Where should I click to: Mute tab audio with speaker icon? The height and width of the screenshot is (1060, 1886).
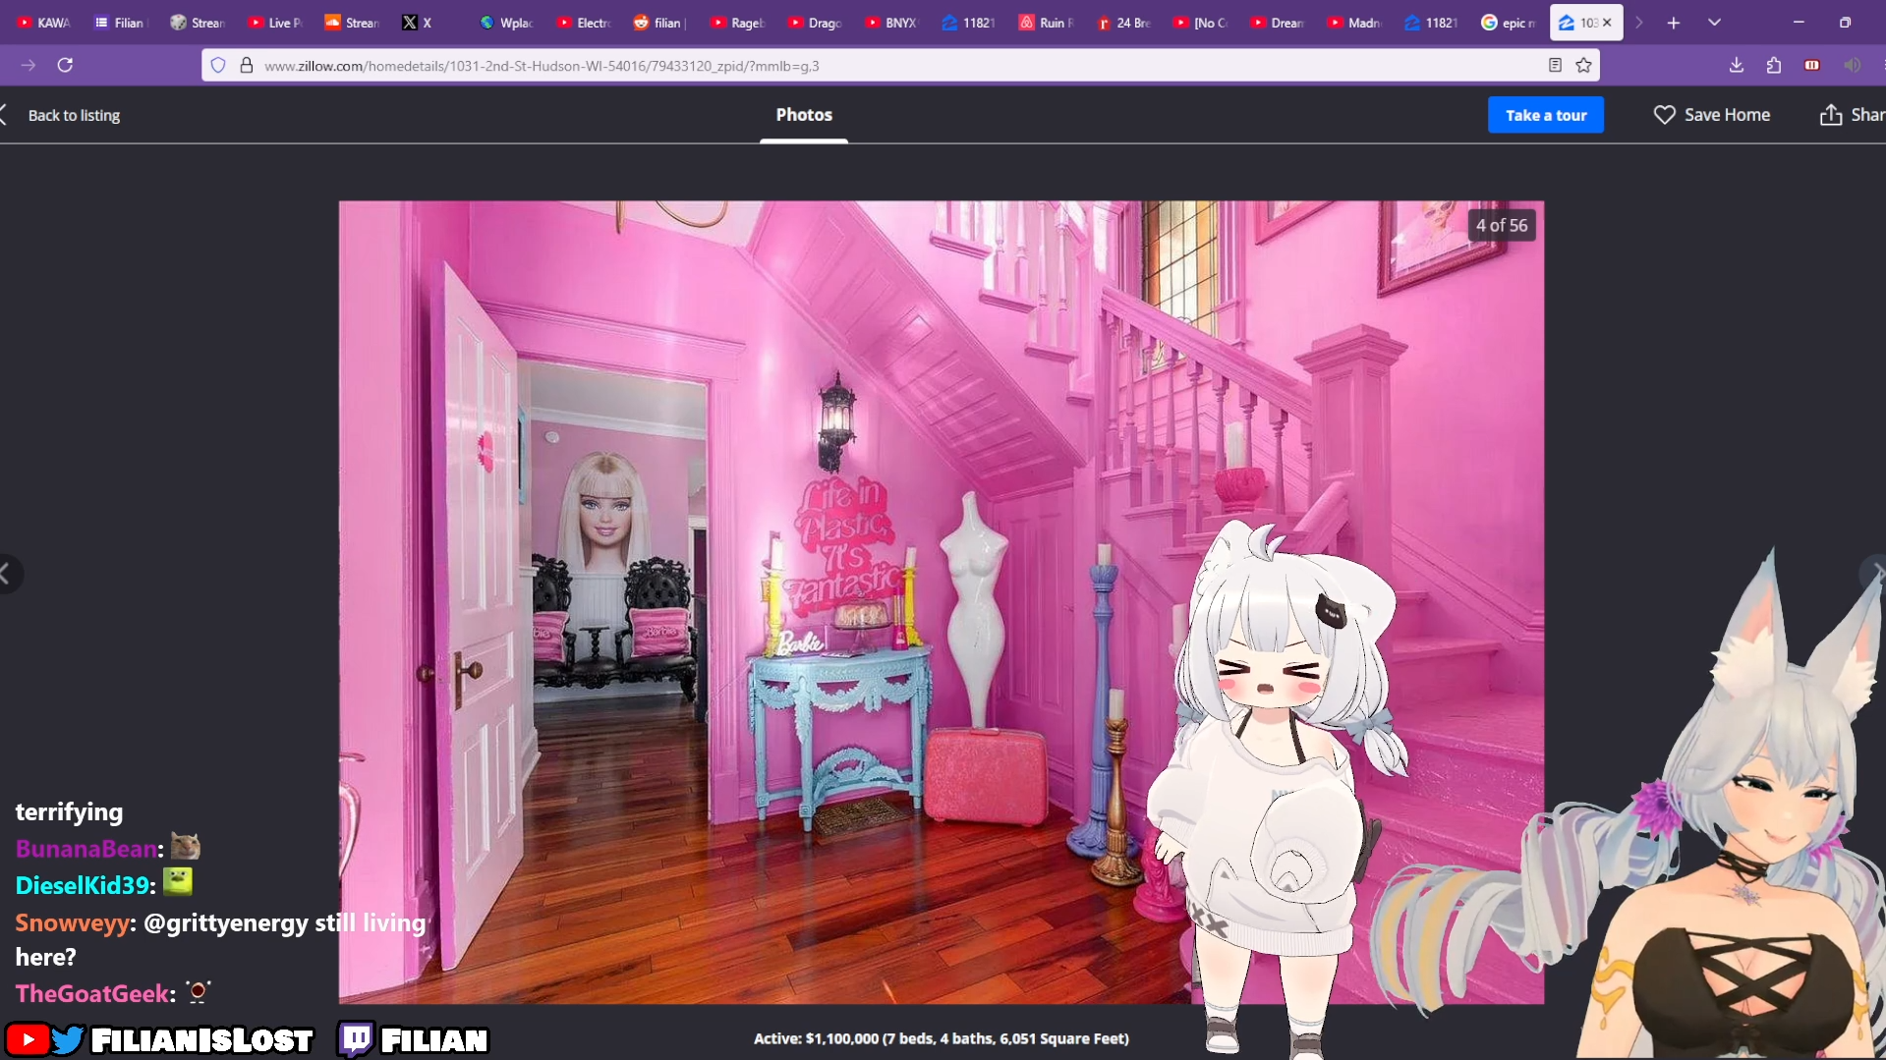pyautogui.click(x=1852, y=65)
